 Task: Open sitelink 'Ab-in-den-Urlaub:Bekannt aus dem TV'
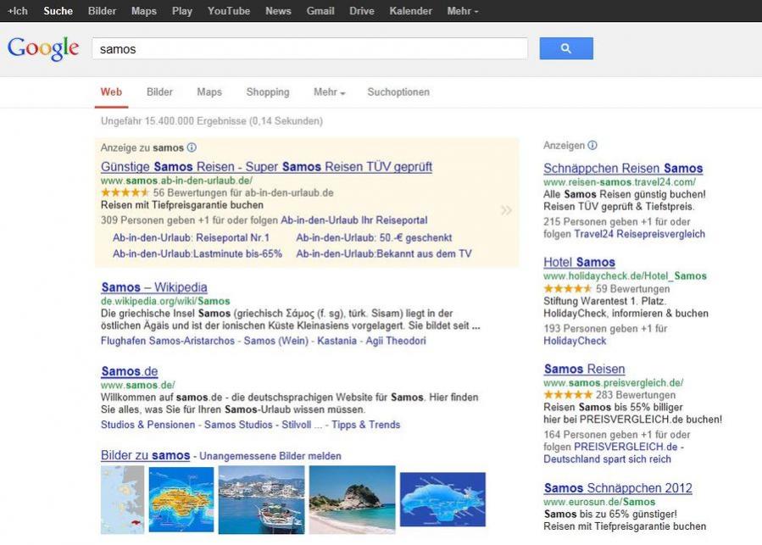pyautogui.click(x=384, y=253)
